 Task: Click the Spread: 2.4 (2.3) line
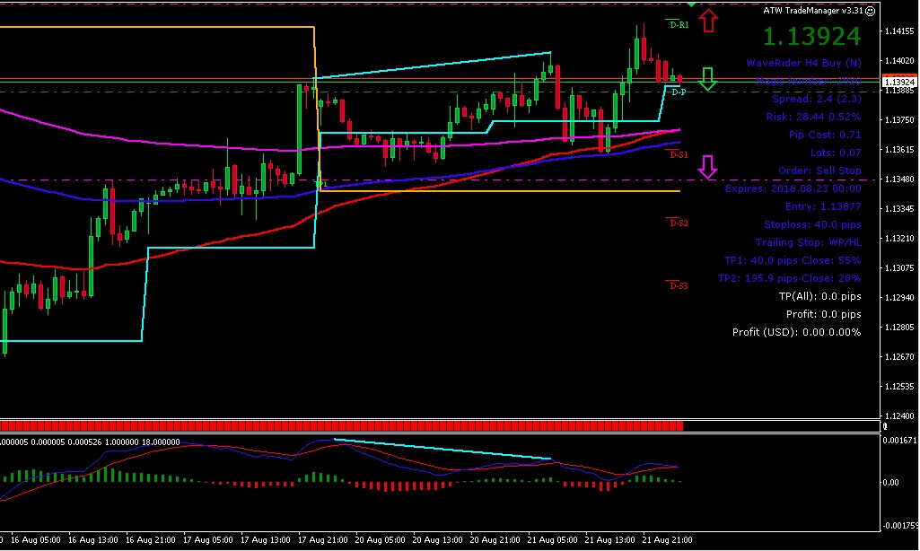pos(817,99)
